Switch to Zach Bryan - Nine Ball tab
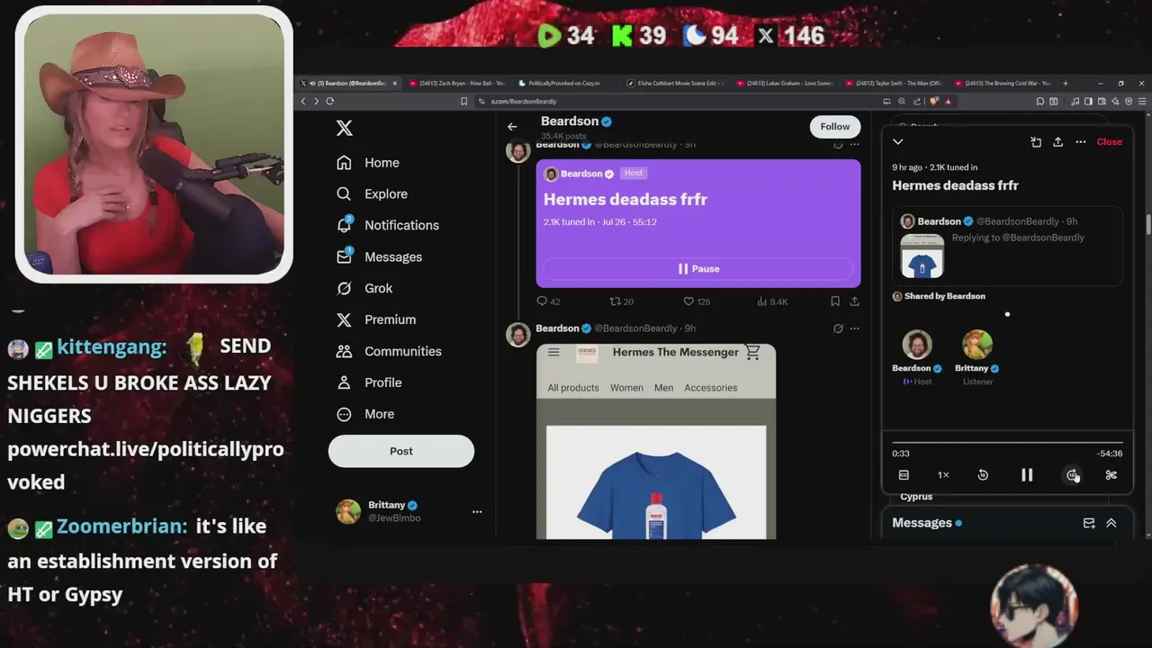This screenshot has height=648, width=1152. pyautogui.click(x=458, y=84)
